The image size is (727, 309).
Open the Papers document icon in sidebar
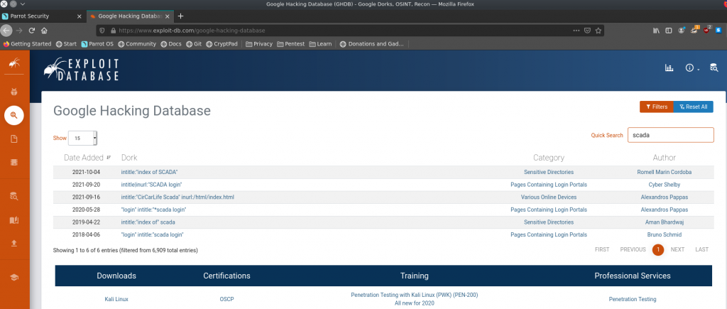[x=14, y=139]
